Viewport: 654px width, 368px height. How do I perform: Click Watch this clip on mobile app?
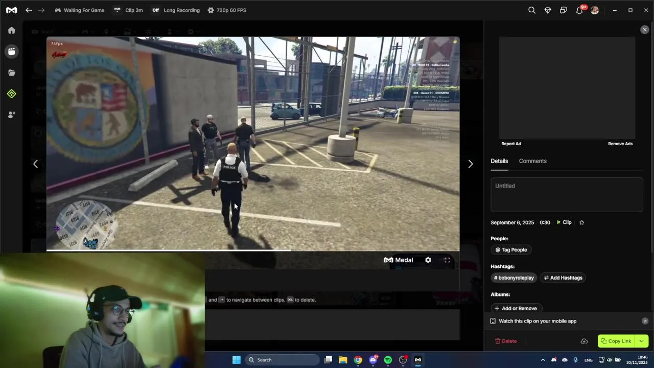538,321
